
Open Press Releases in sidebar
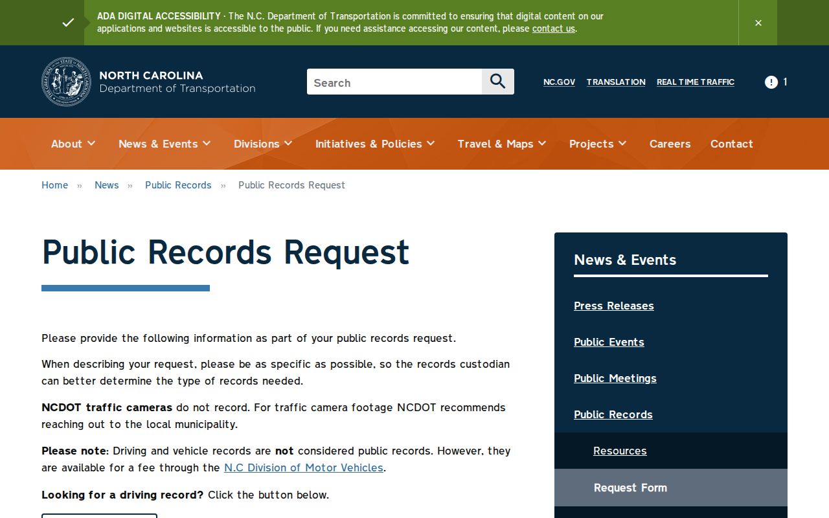click(614, 306)
